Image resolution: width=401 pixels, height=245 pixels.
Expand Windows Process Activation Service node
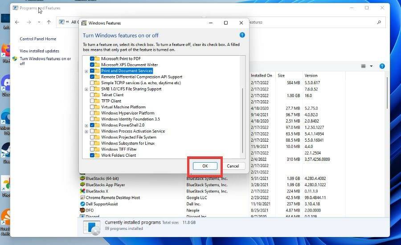[x=86, y=131]
